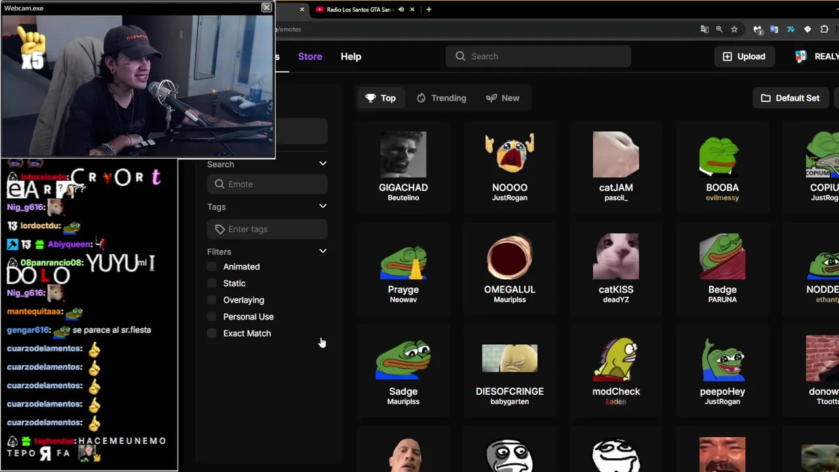This screenshot has height=472, width=839.
Task: Open the Help menu item
Action: point(351,56)
